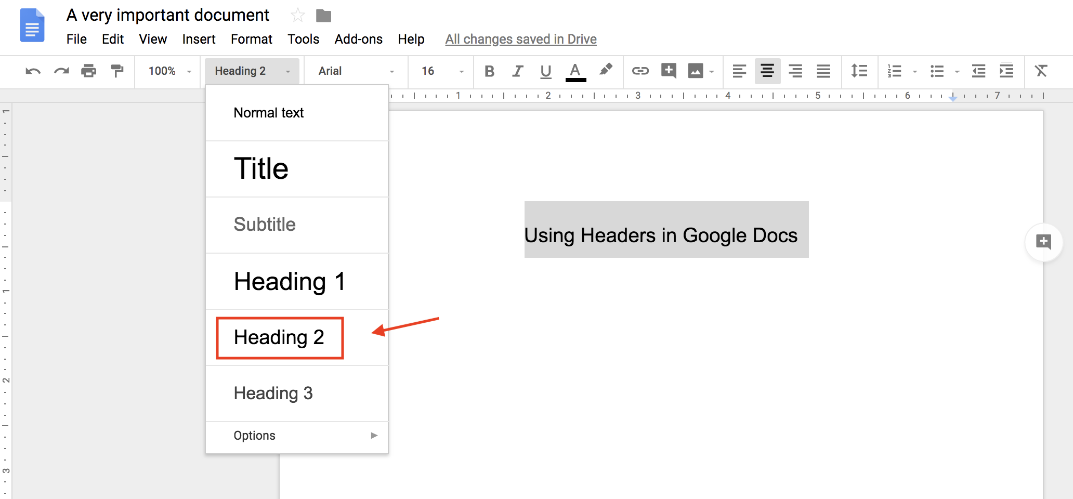Apply the Subtitle style
This screenshot has width=1073, height=499.
tap(297, 225)
